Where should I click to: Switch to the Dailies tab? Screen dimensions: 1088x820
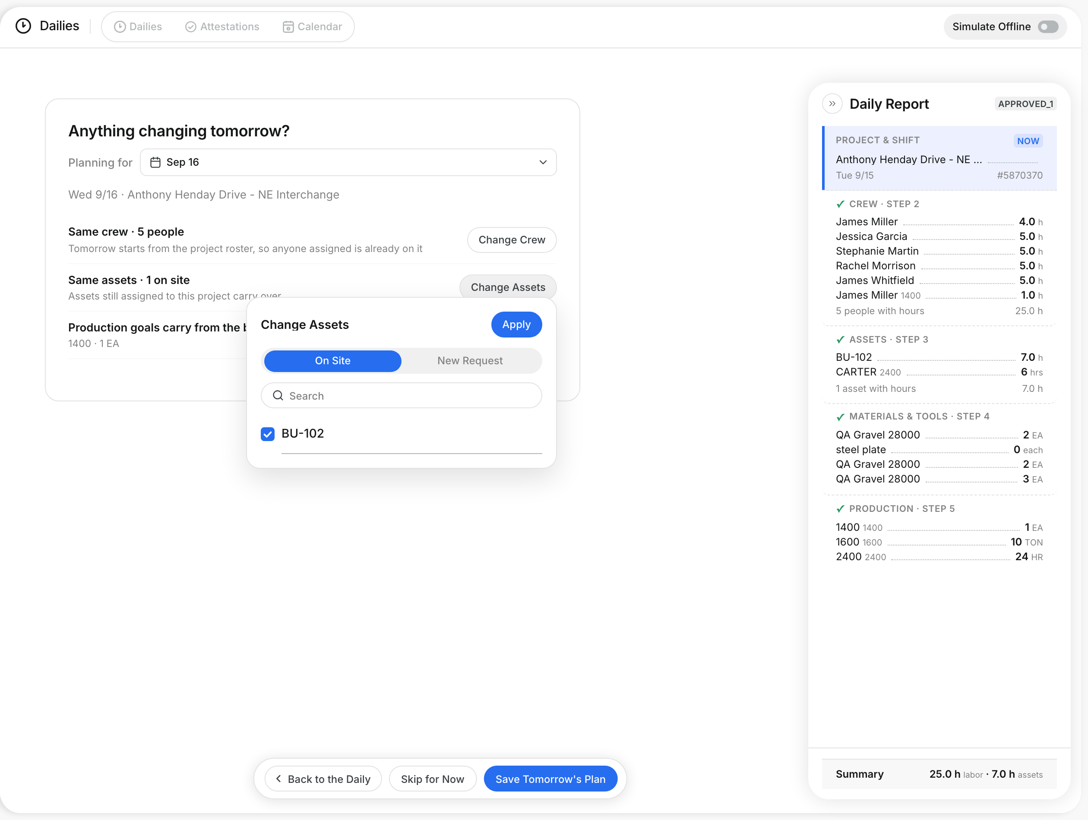pyautogui.click(x=138, y=27)
